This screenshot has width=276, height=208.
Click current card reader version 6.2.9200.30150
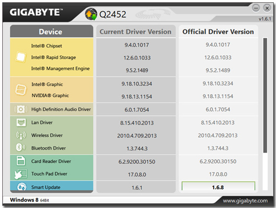pyautogui.click(x=137, y=162)
